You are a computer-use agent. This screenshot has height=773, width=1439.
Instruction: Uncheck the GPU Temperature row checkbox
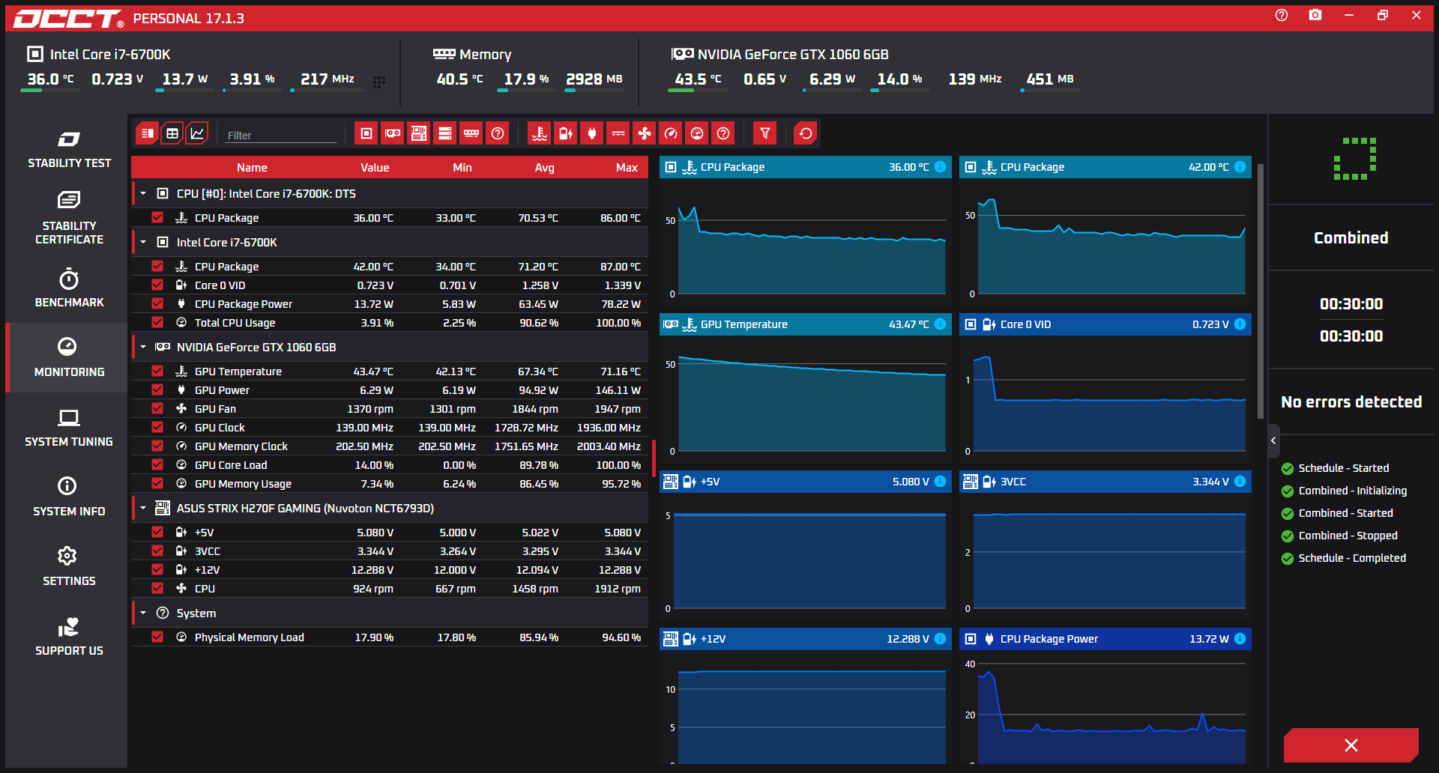click(157, 371)
